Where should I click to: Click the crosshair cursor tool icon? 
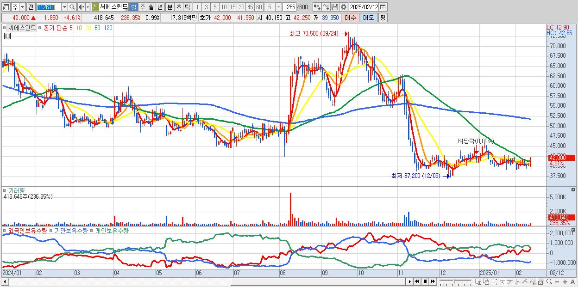pos(502,281)
